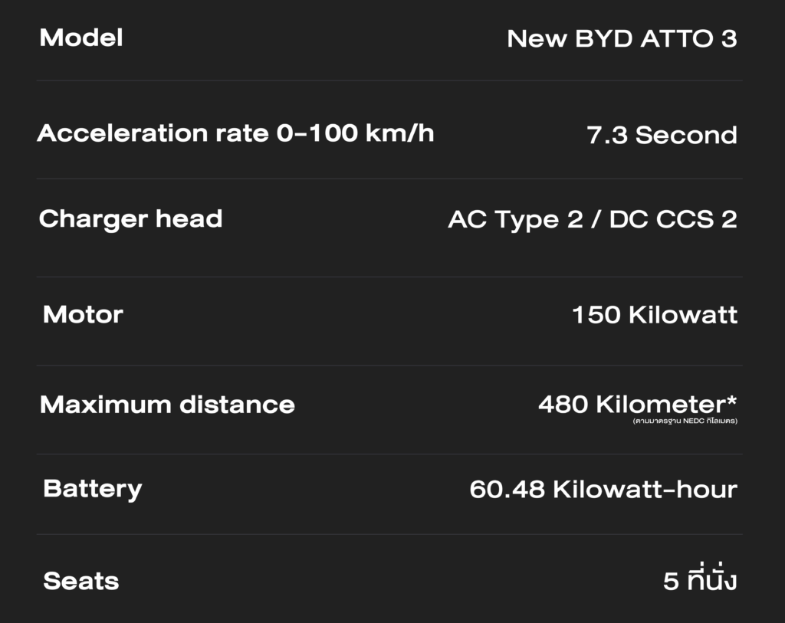785x623 pixels.
Task: Click the divider line above Seats row
Action: click(x=389, y=534)
